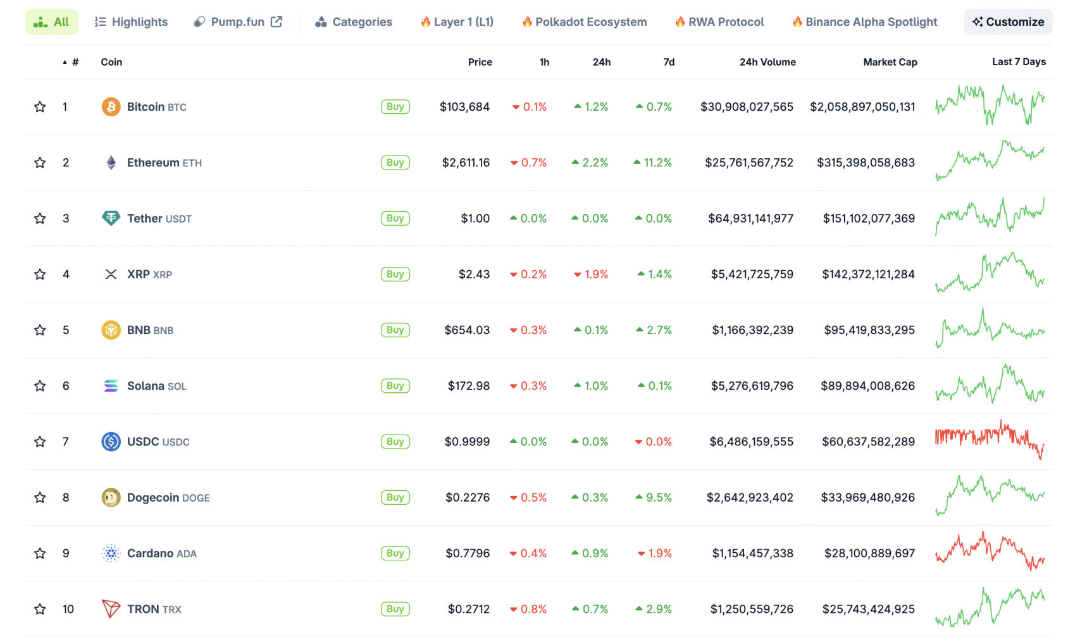Image resolution: width=1068 pixels, height=637 pixels.
Task: Select the Layer 1 (L1) category
Action: (x=457, y=22)
